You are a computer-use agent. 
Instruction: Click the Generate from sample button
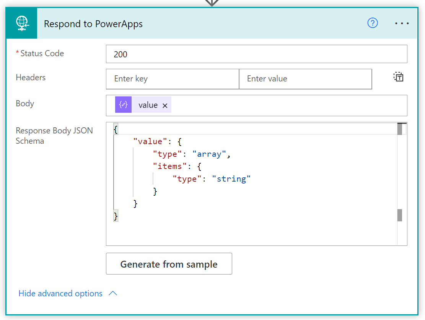click(x=169, y=264)
